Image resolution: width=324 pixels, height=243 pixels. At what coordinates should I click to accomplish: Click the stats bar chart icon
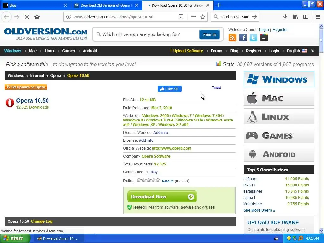[x=218, y=64]
